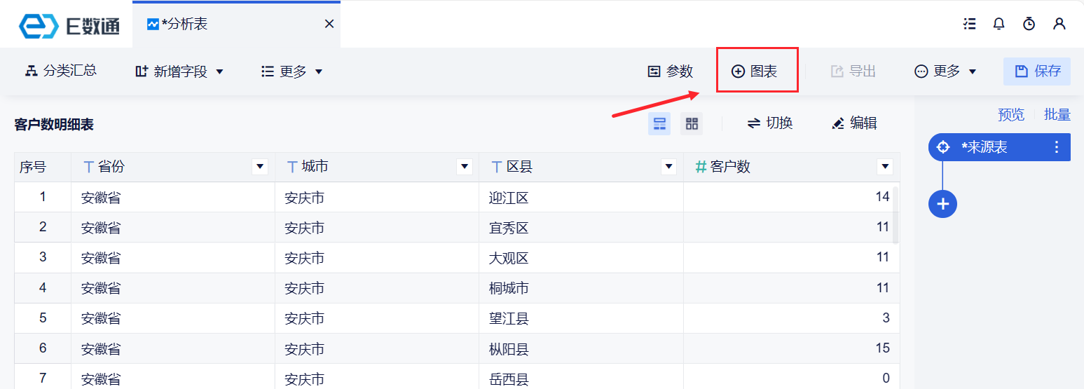Image resolution: width=1084 pixels, height=389 pixels.
Task: Open the three-dot menu on 来源表 node
Action: [1057, 147]
